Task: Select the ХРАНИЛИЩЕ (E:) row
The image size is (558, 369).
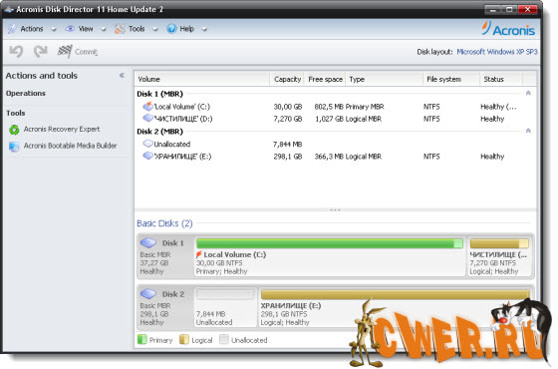Action: 335,157
